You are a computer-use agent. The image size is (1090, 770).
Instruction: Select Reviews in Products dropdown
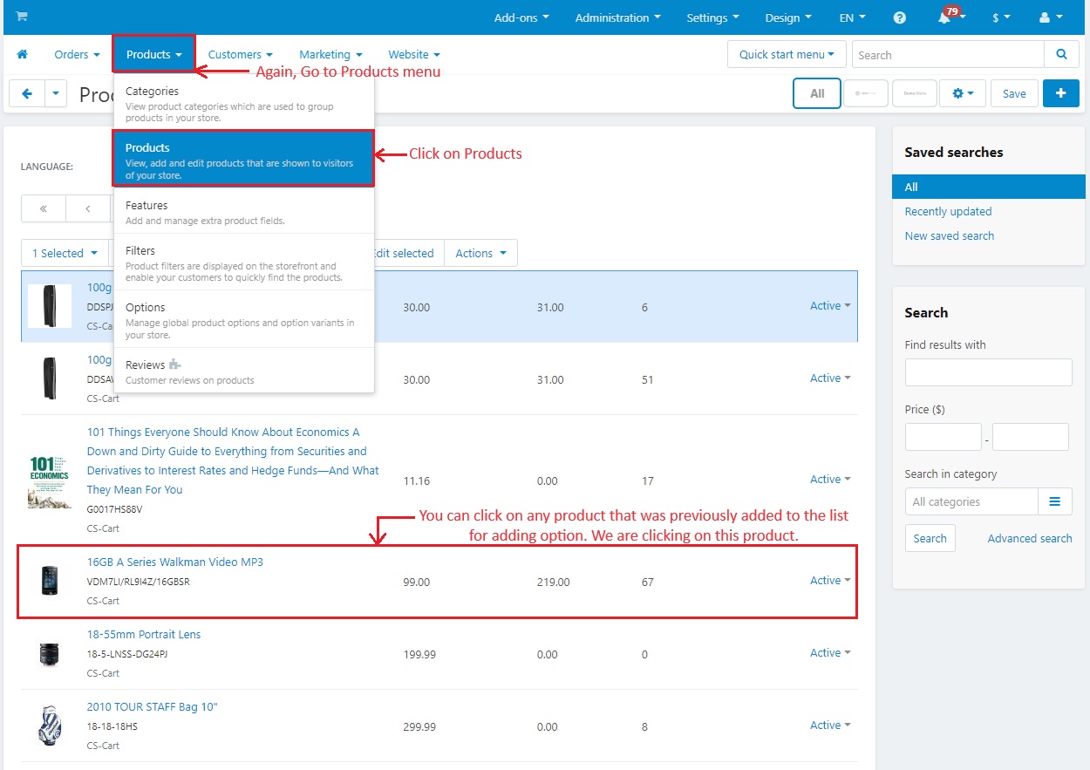coord(244,371)
